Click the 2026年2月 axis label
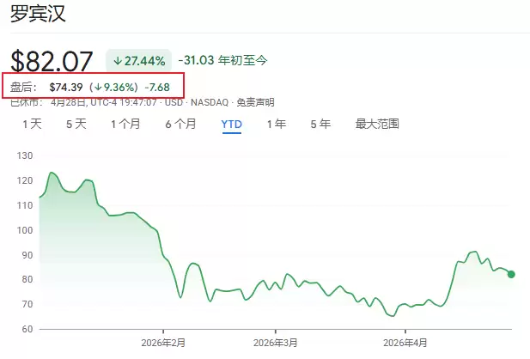This screenshot has width=530, height=359. (163, 342)
